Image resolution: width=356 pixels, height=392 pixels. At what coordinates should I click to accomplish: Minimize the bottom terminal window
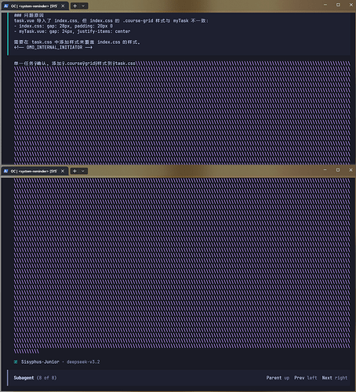coord(325,170)
